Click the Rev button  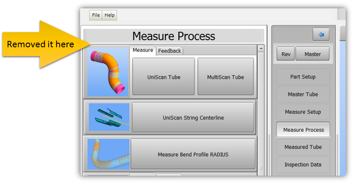[x=286, y=54]
